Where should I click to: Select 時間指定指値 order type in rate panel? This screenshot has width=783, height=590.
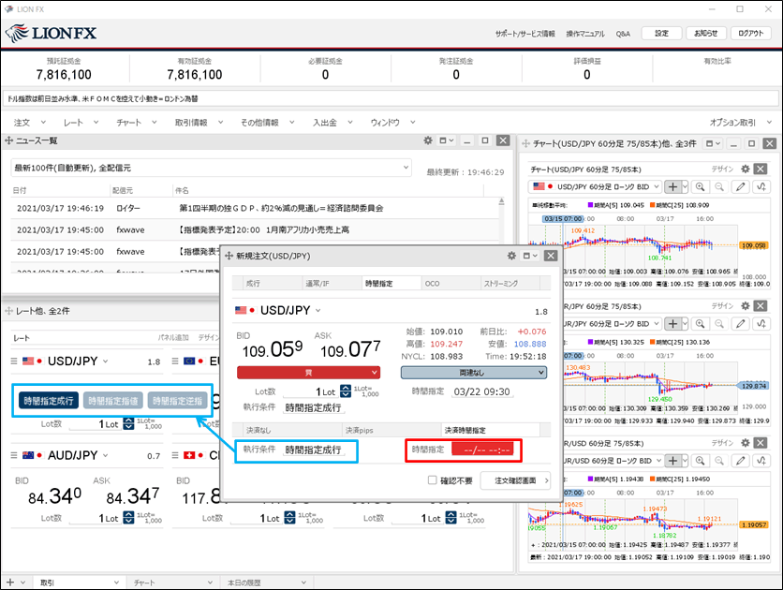(x=112, y=401)
